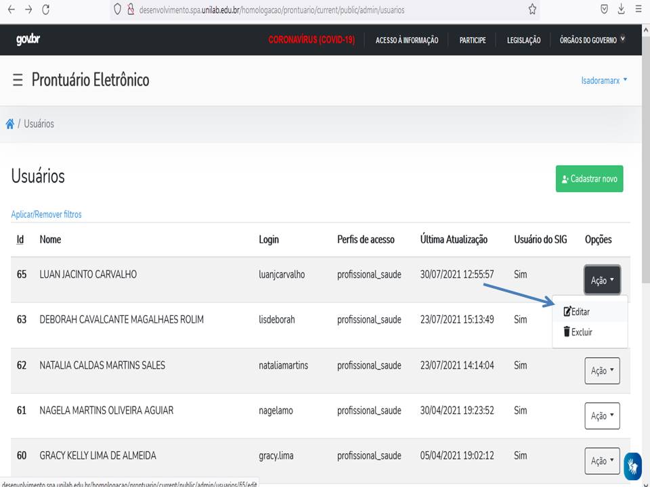Click the Cadastrar novo button

tap(589, 179)
